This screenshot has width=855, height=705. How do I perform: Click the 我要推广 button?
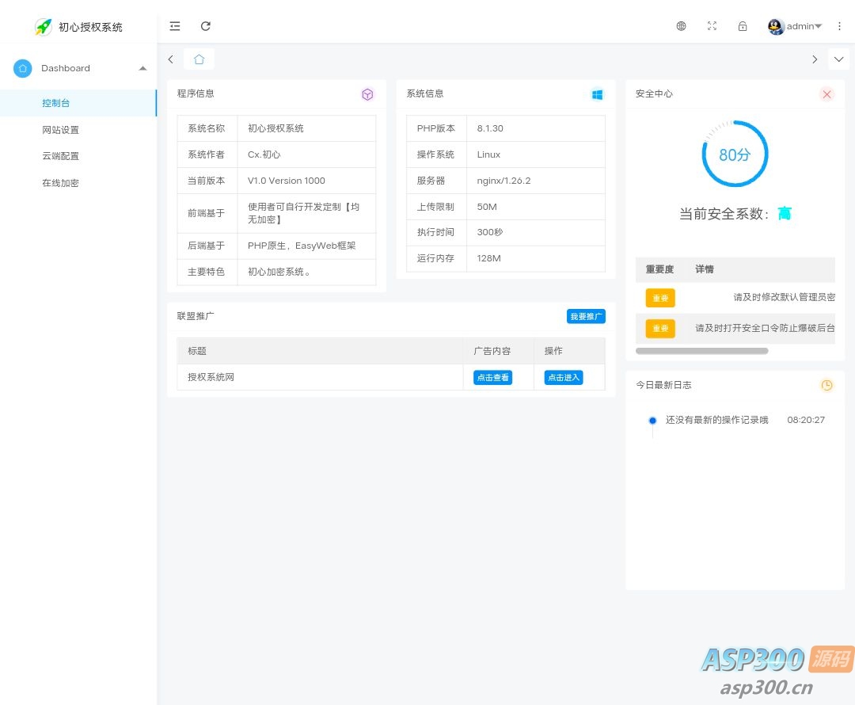click(586, 316)
